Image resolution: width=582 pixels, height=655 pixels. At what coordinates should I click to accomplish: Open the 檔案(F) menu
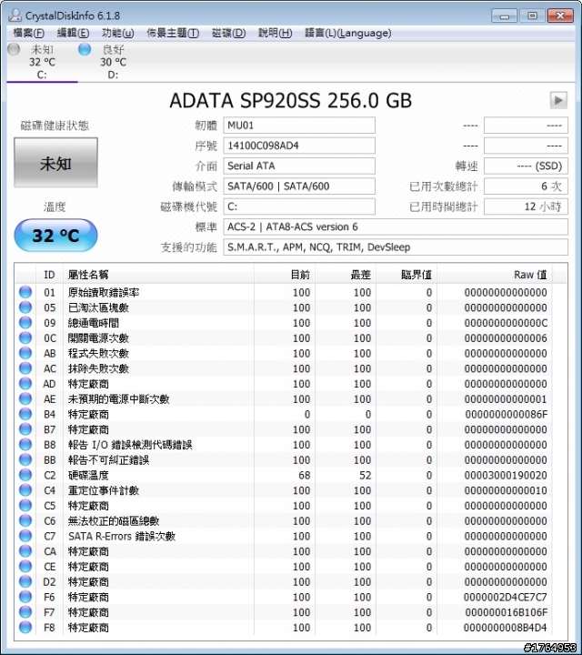click(x=28, y=33)
